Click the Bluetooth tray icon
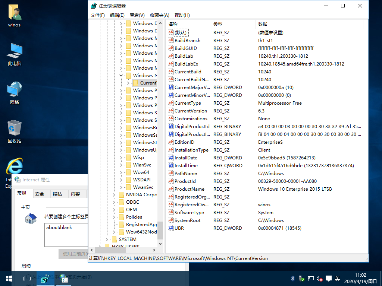 292,279
